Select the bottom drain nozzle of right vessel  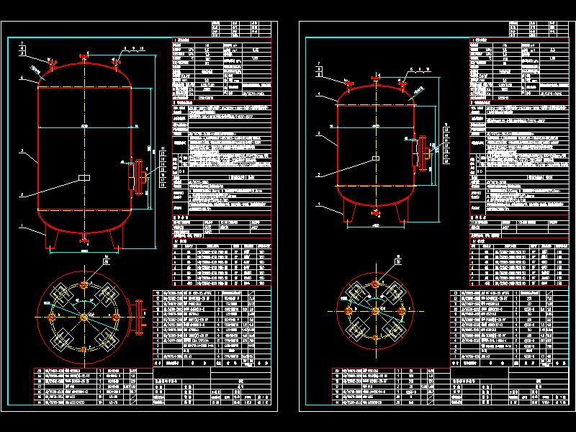pyautogui.click(x=375, y=210)
